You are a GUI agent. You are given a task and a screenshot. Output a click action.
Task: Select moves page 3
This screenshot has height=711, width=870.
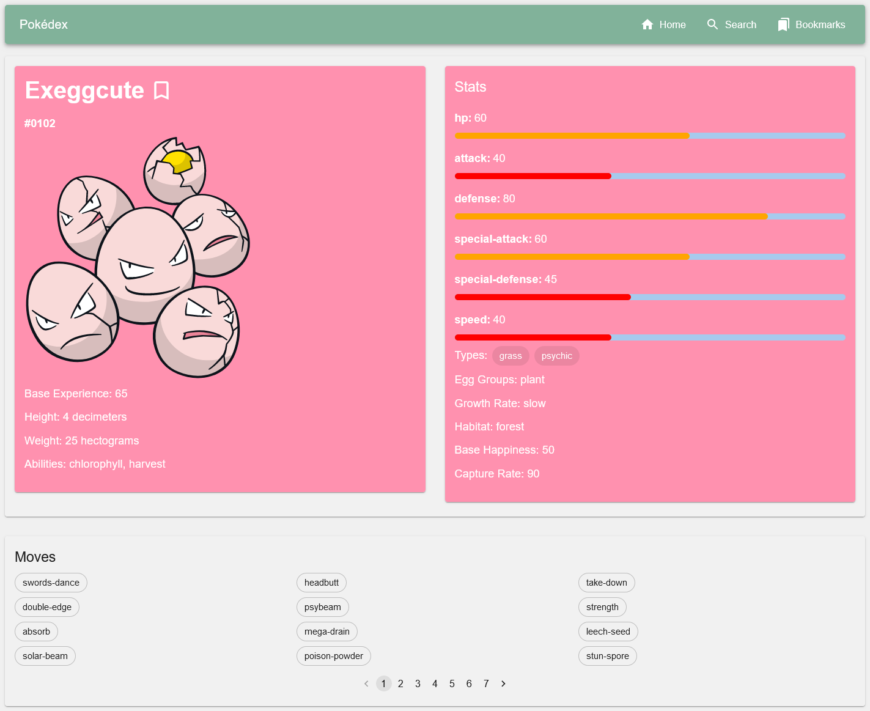point(418,683)
